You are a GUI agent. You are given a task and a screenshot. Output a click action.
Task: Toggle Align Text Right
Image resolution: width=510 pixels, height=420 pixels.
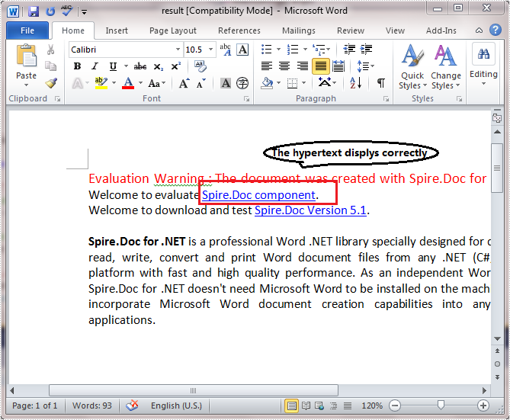pos(303,66)
